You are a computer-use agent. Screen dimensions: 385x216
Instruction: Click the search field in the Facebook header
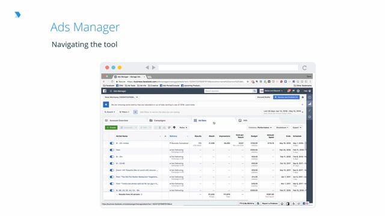click(x=230, y=91)
